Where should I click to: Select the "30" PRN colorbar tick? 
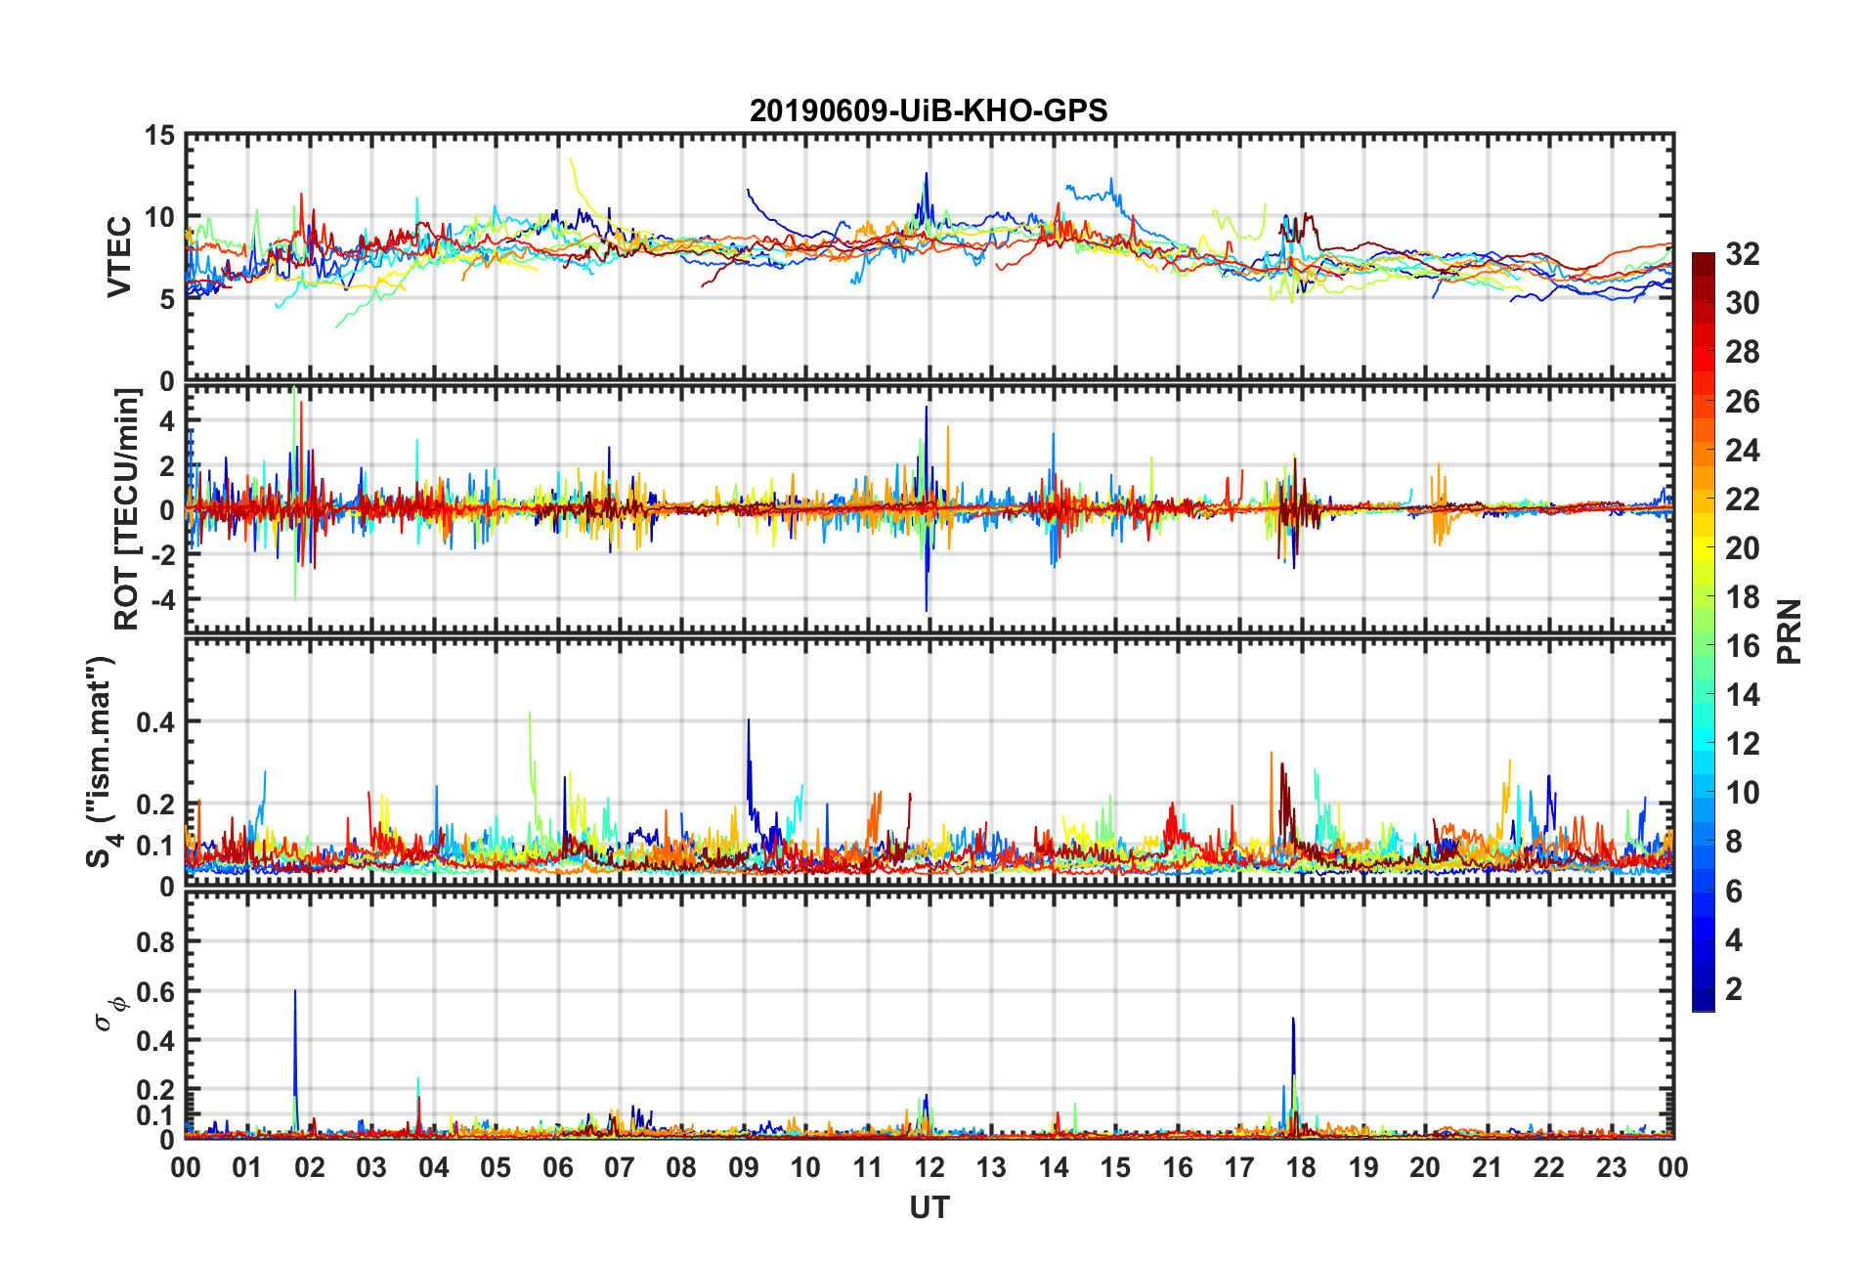click(1743, 303)
